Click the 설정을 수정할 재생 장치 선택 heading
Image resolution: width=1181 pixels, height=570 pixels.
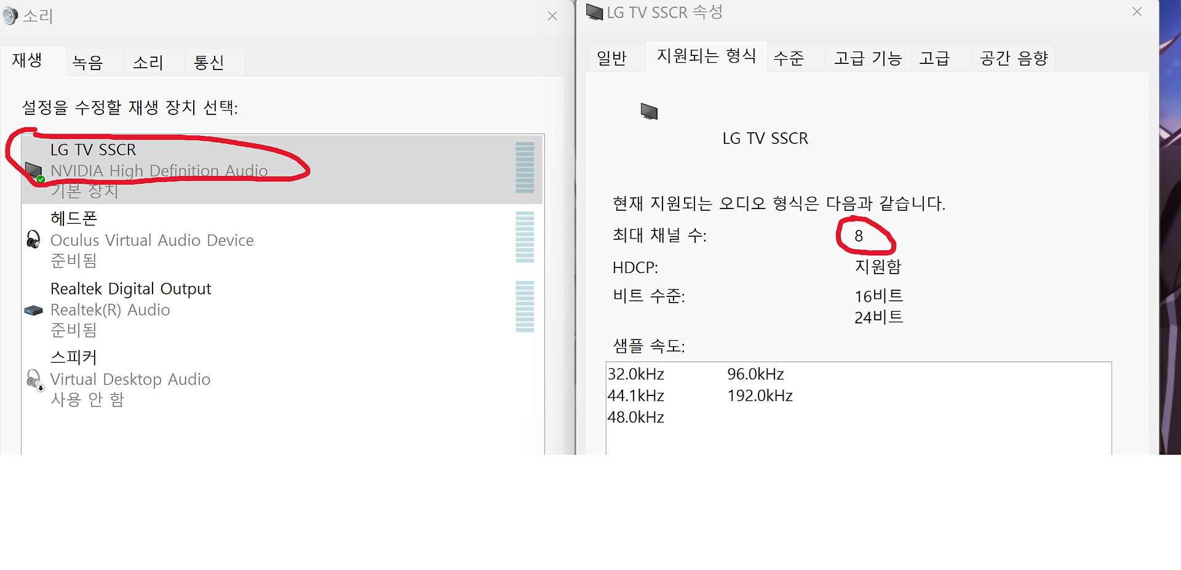[x=130, y=108]
